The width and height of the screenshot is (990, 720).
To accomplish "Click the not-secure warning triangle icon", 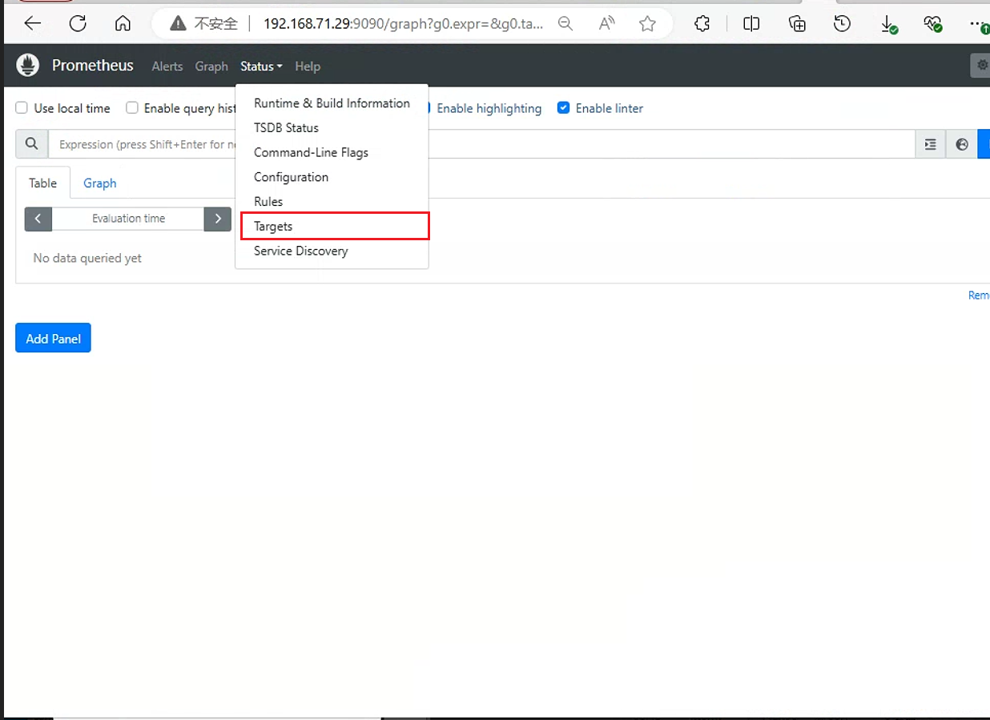I will click(178, 24).
